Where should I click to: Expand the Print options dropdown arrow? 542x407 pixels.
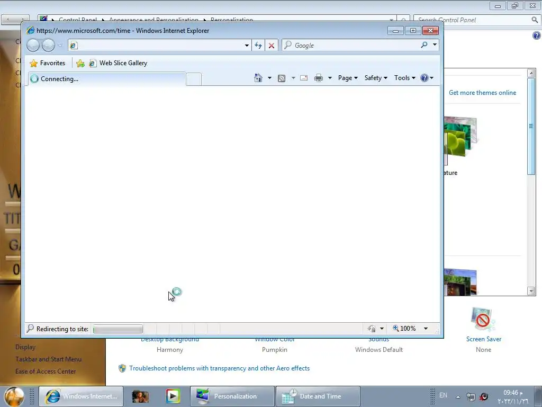click(x=330, y=78)
